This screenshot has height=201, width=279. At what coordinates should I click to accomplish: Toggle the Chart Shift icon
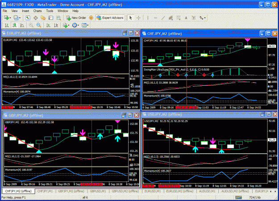[56, 25]
